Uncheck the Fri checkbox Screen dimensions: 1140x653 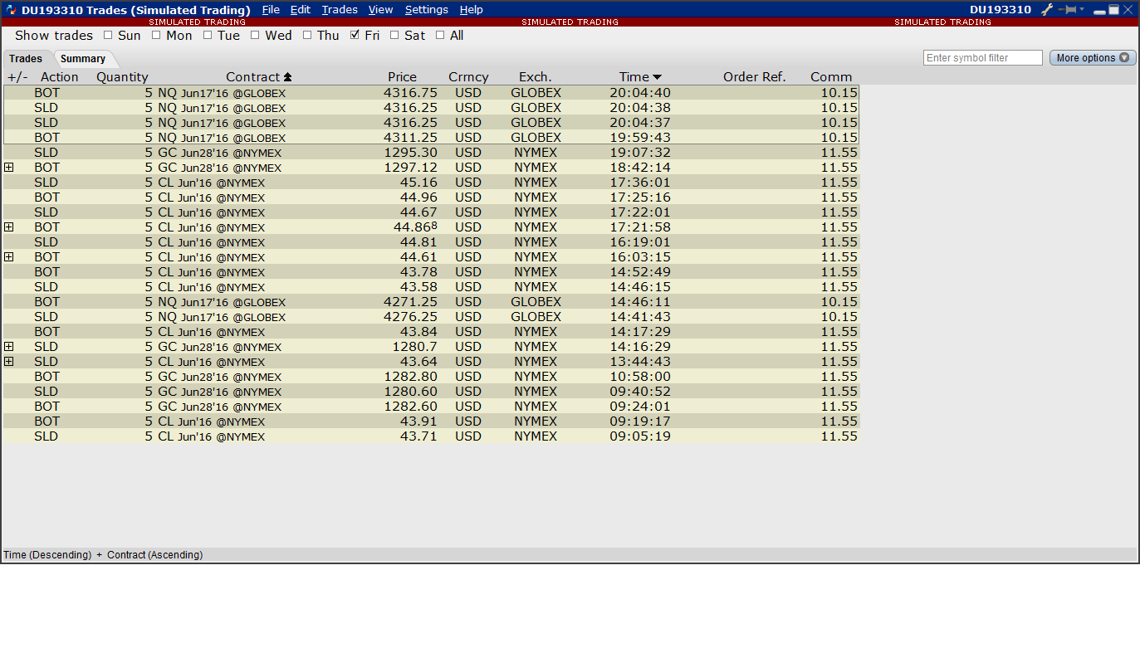355,35
